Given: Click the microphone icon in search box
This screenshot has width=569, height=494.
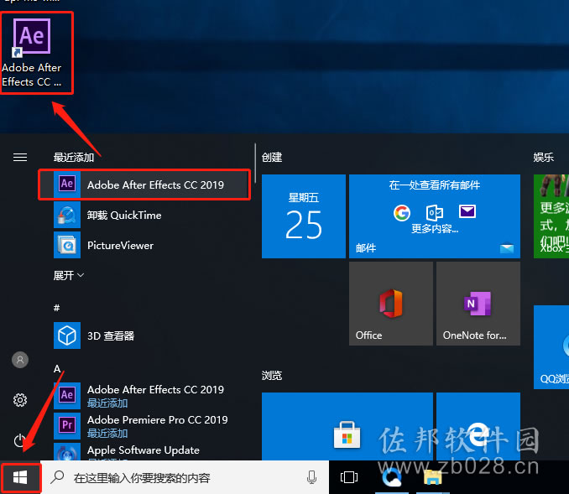Looking at the screenshot, I should pos(311,477).
